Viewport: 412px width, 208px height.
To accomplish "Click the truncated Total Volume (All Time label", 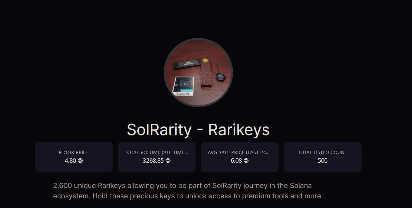I will (x=157, y=152).
